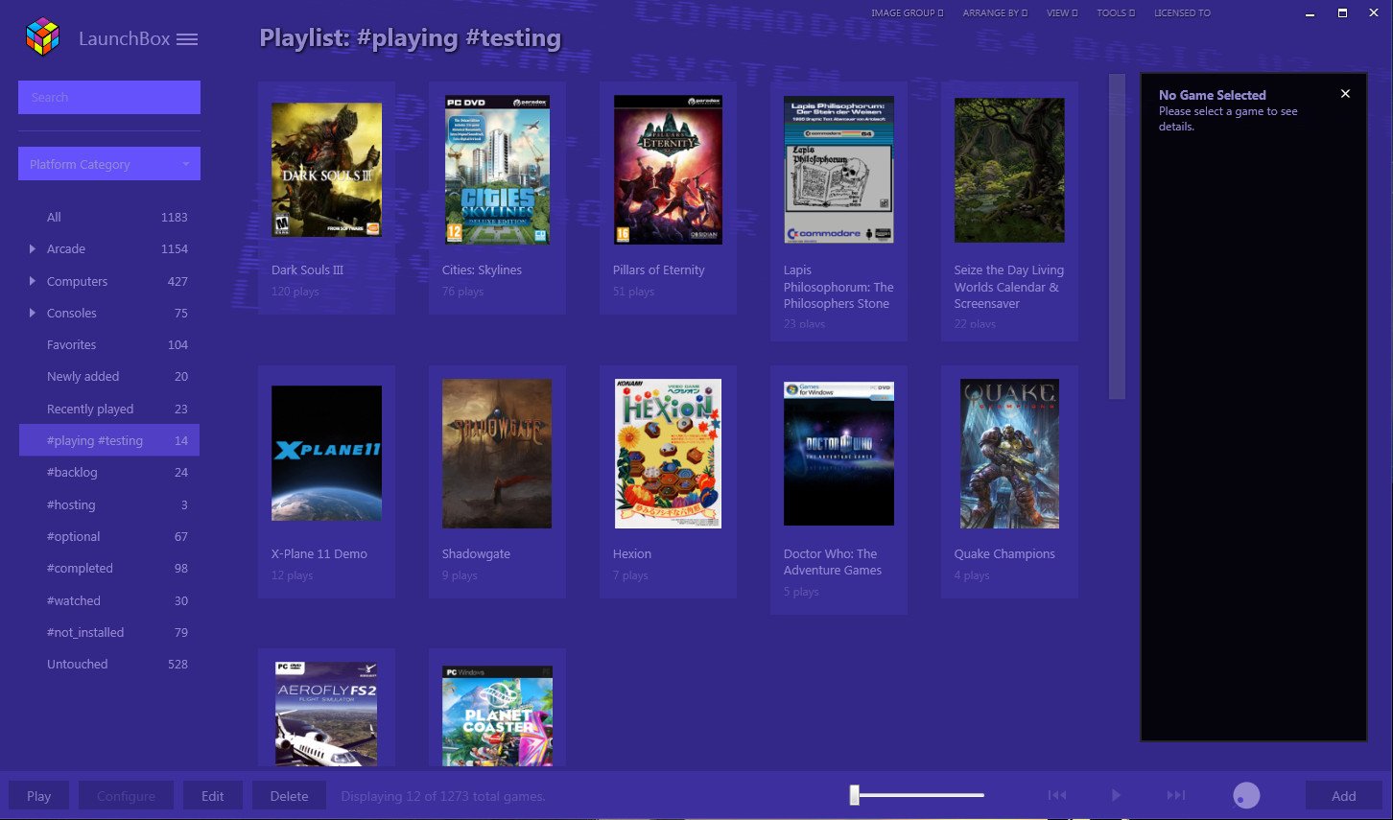The image size is (1393, 820).
Task: Maximize the LaunchBox window
Action: [x=1342, y=13]
